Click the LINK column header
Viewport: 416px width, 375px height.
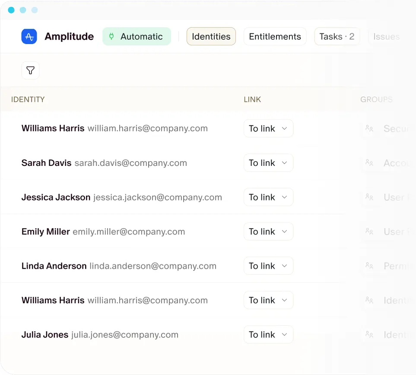tap(252, 99)
